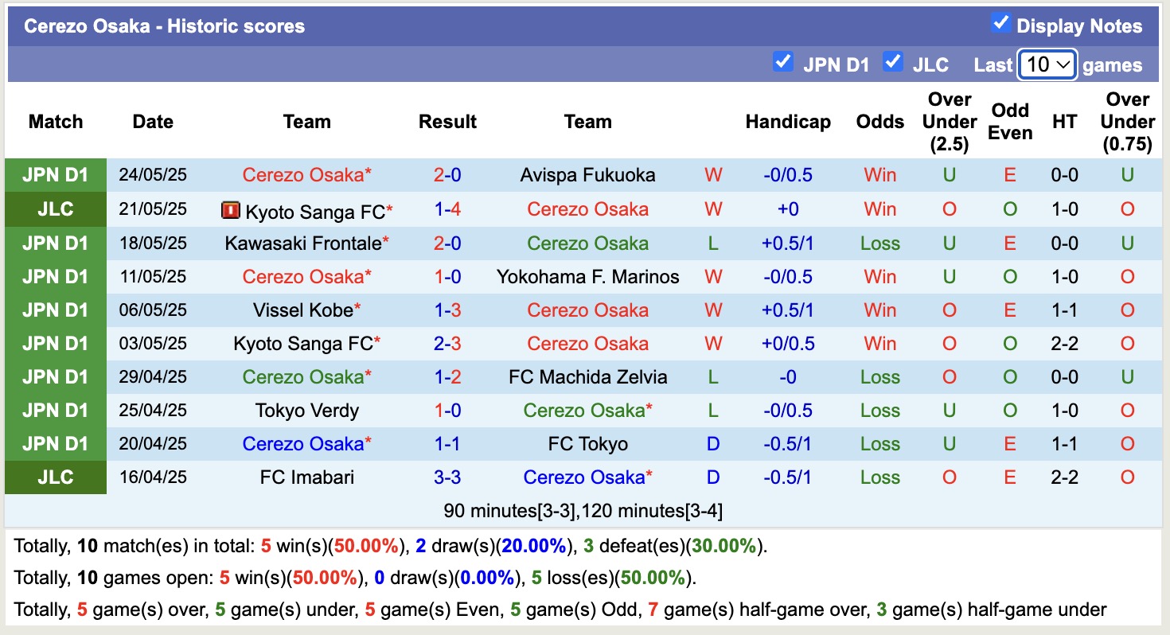Click the JPN D1 badge next to the Tokyo Verdy game

coord(55,410)
